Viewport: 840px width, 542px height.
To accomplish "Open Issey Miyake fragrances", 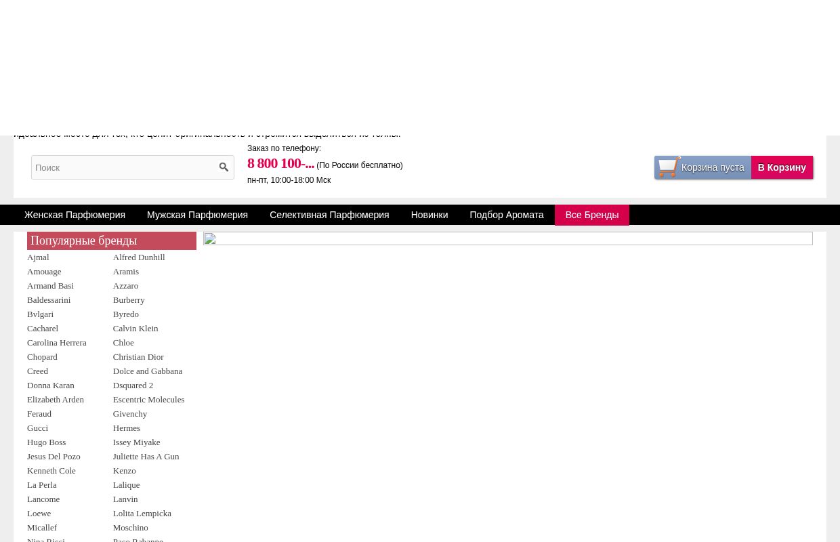I will (x=136, y=442).
